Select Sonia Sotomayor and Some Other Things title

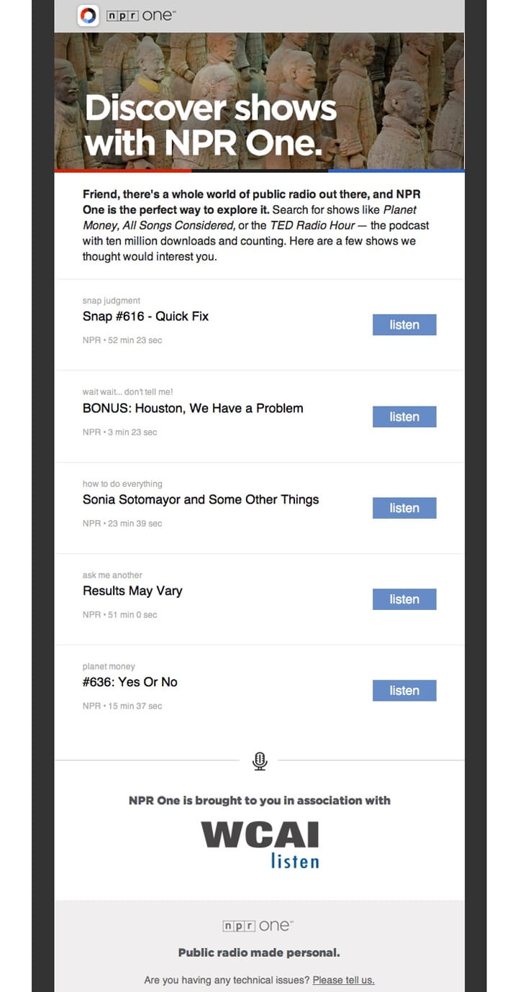click(x=201, y=500)
